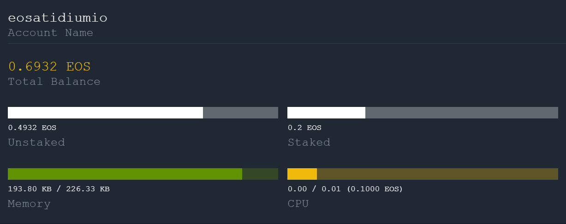Click the white filled part of Staked bar
Viewport: 566px width, 224px height.
point(326,112)
